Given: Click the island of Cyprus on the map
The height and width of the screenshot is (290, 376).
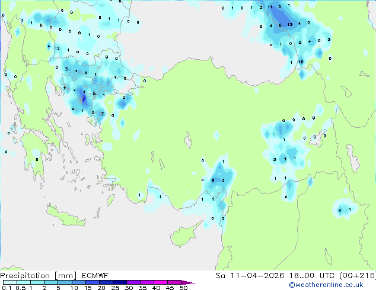Looking at the screenshot, I should [x=184, y=233].
